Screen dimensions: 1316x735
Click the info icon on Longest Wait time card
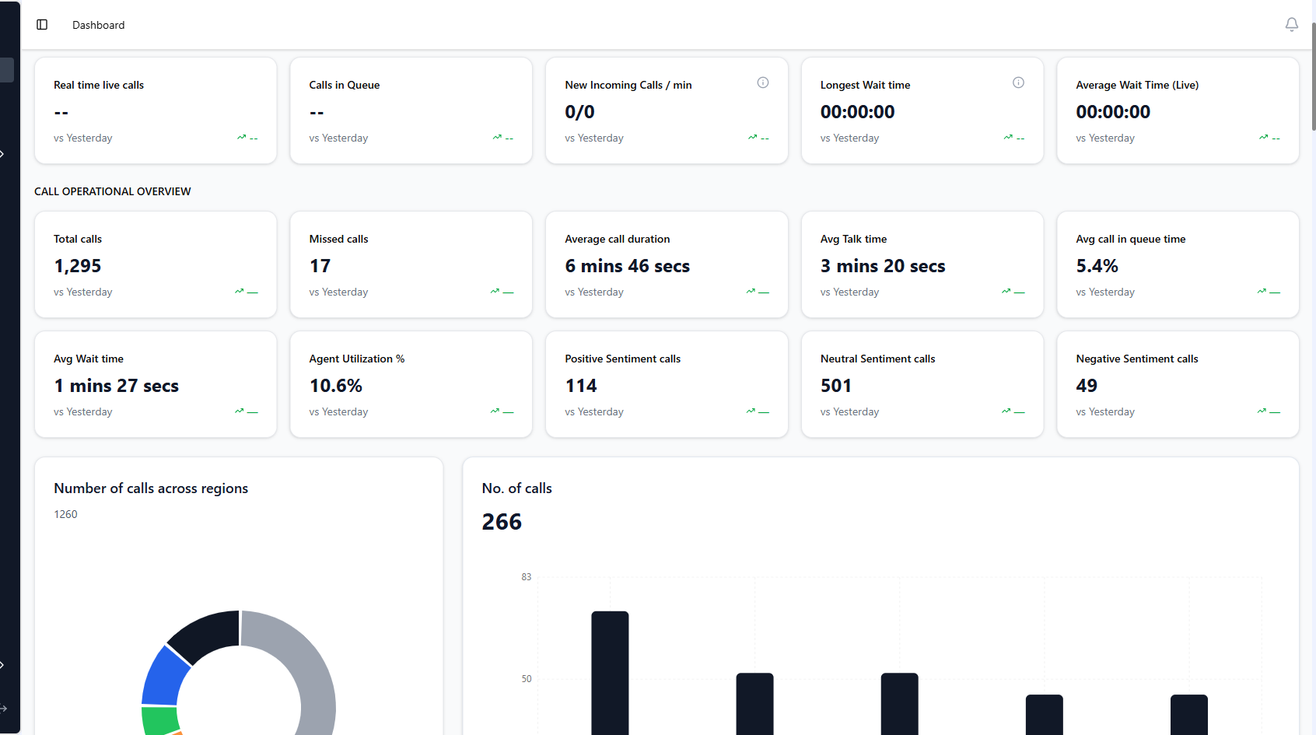(x=1019, y=82)
